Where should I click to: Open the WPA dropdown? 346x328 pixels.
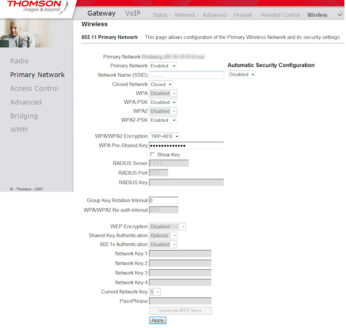[163, 93]
